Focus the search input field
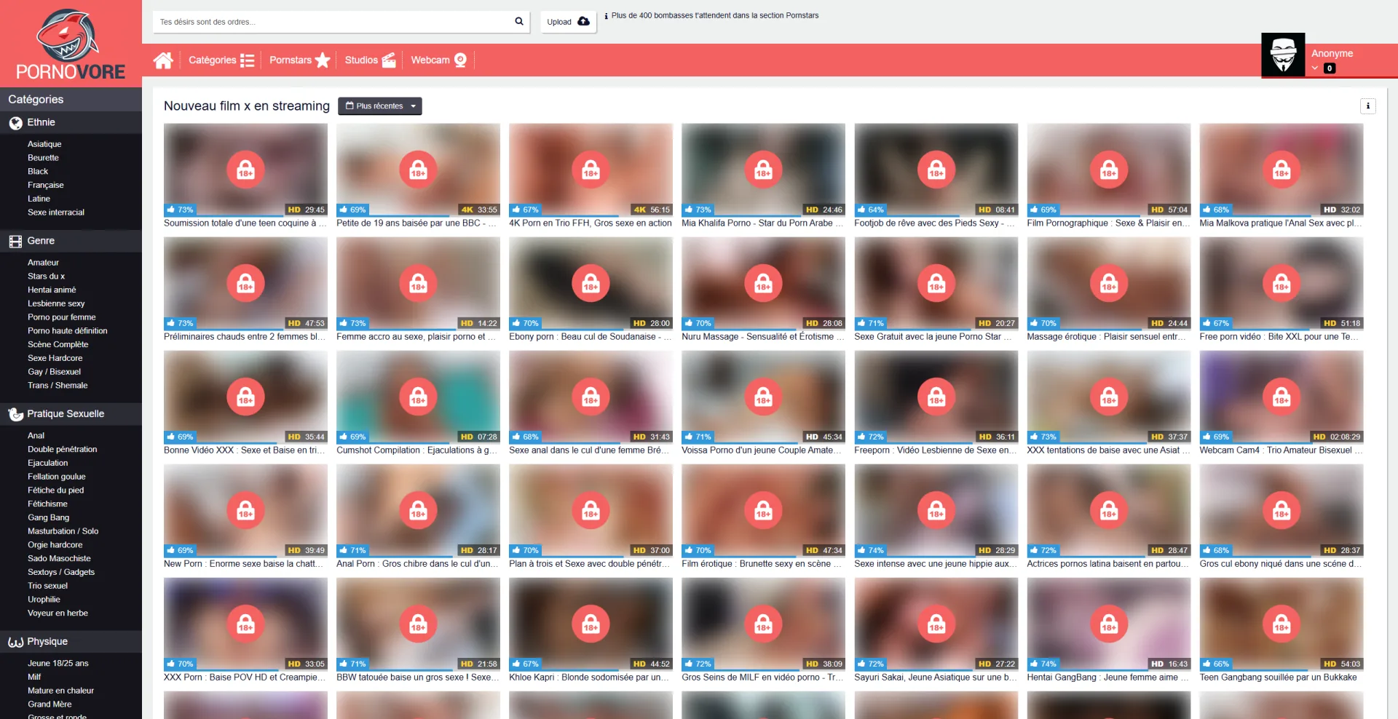The image size is (1398, 719). point(335,22)
